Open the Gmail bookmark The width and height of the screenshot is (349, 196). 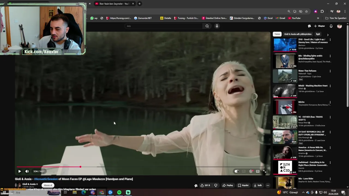pyautogui.click(x=280, y=18)
